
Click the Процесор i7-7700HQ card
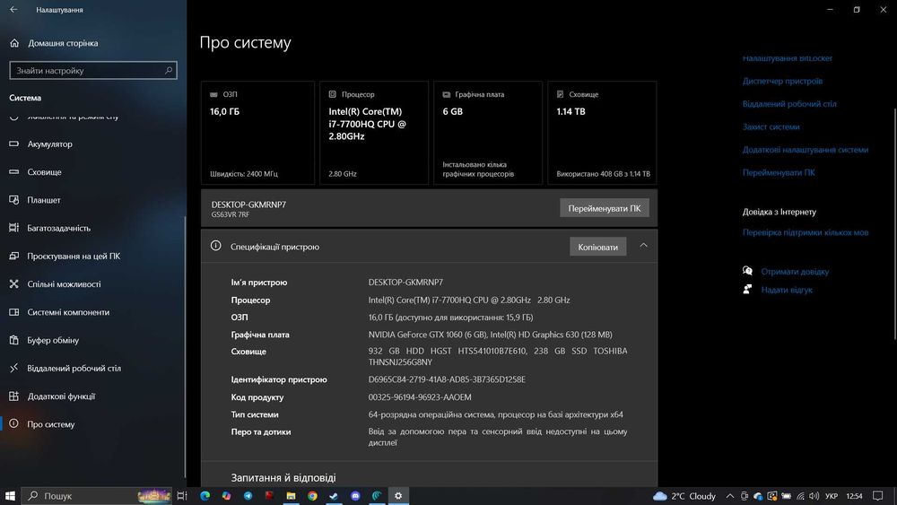(373, 133)
